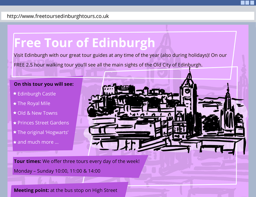The height and width of the screenshot is (197, 256).
Task: Click the rightmost window control square
Action: [x=252, y=3]
